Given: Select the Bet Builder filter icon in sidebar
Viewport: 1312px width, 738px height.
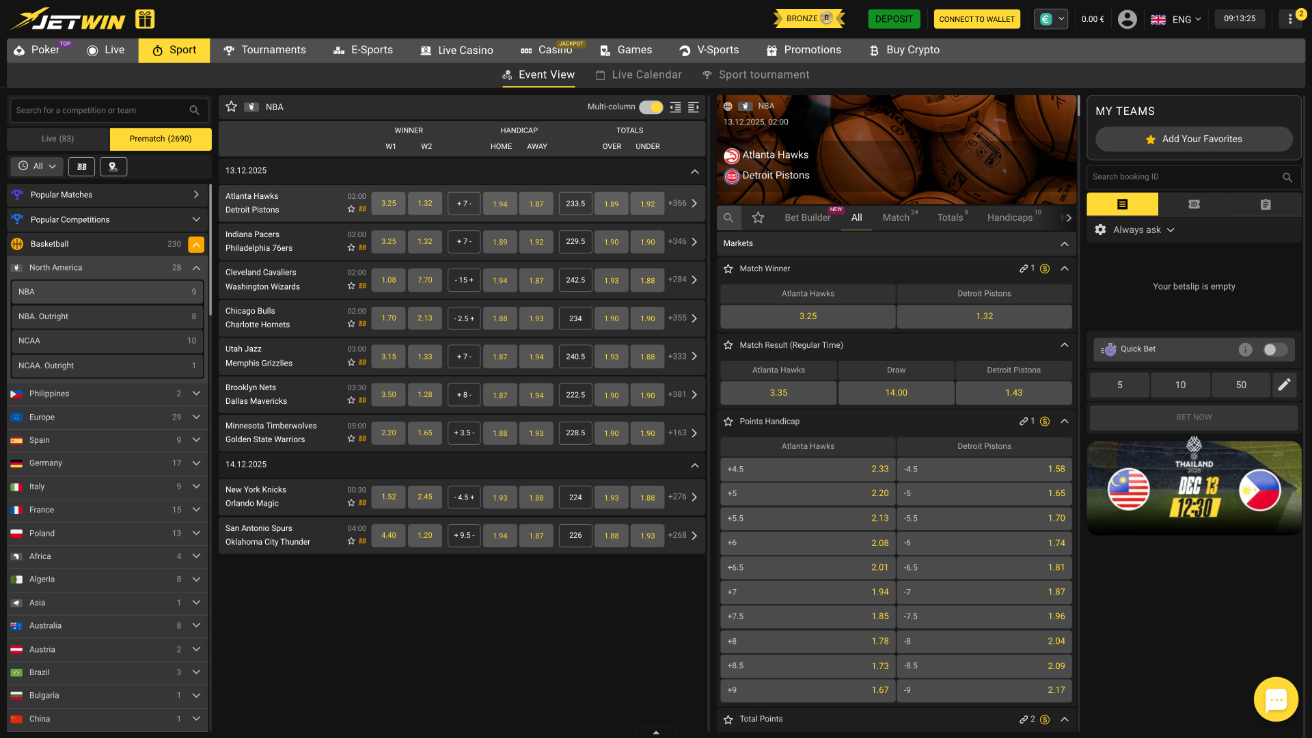Looking at the screenshot, I should tap(81, 166).
